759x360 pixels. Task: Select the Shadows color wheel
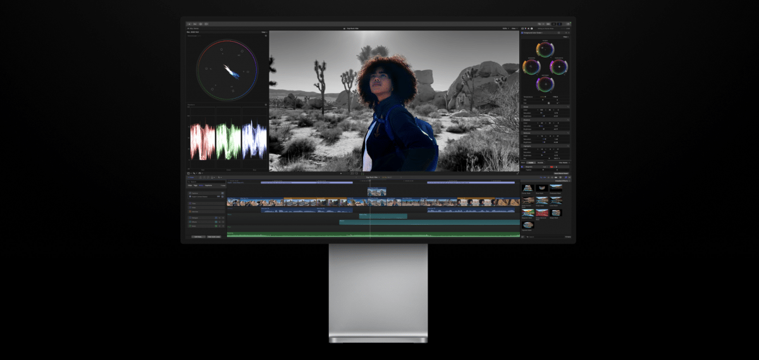tap(531, 66)
